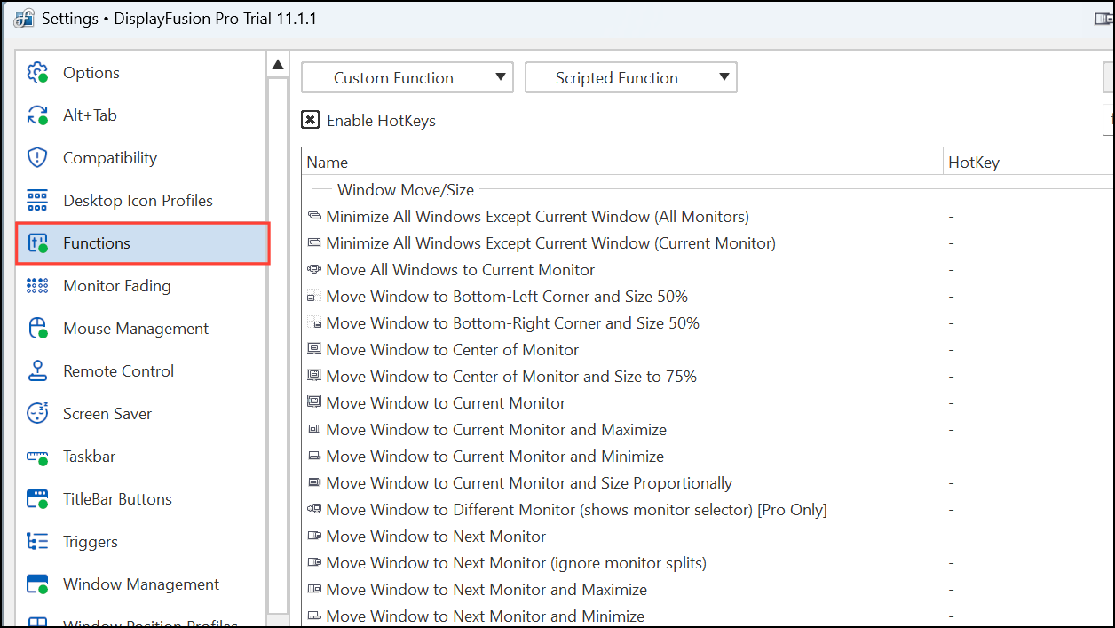Open the Scripted Function dropdown
The width and height of the screenshot is (1115, 628).
(631, 77)
